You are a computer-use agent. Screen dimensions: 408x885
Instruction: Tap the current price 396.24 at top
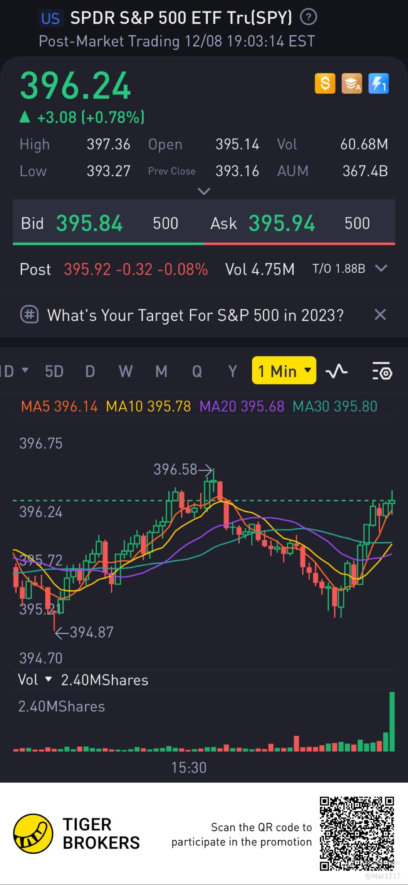point(75,86)
